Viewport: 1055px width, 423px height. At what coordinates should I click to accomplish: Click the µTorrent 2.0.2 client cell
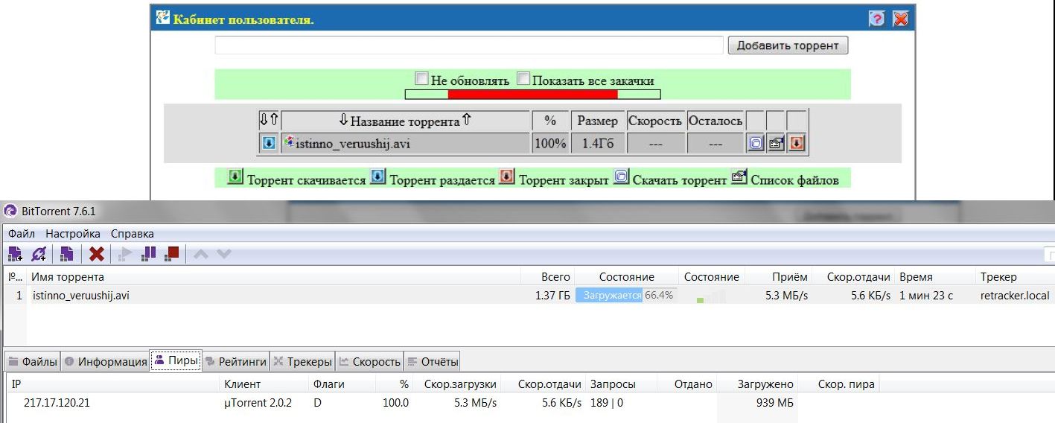[258, 403]
